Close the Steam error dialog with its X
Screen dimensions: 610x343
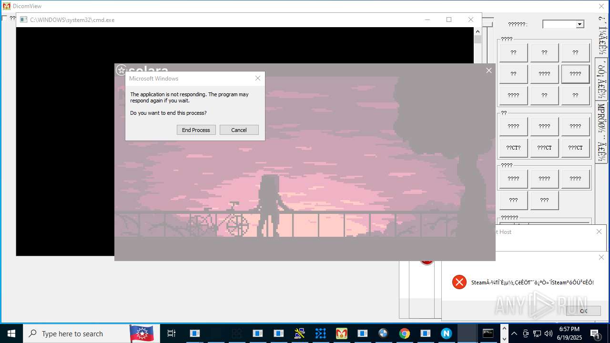[x=601, y=257]
